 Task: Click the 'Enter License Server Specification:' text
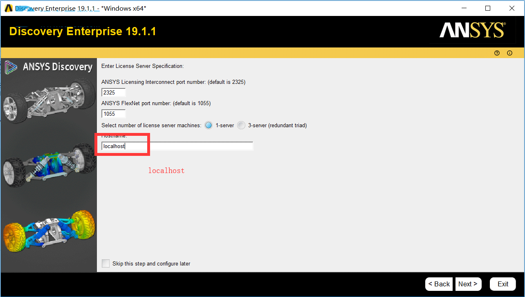click(143, 66)
